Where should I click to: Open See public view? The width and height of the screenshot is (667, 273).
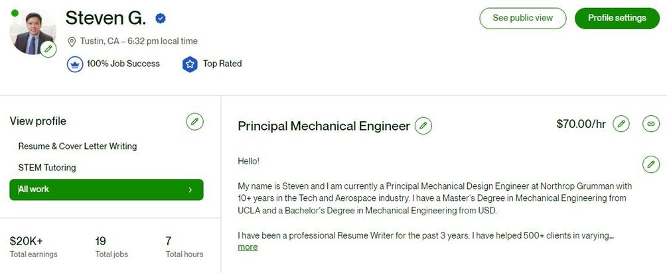[x=522, y=18]
